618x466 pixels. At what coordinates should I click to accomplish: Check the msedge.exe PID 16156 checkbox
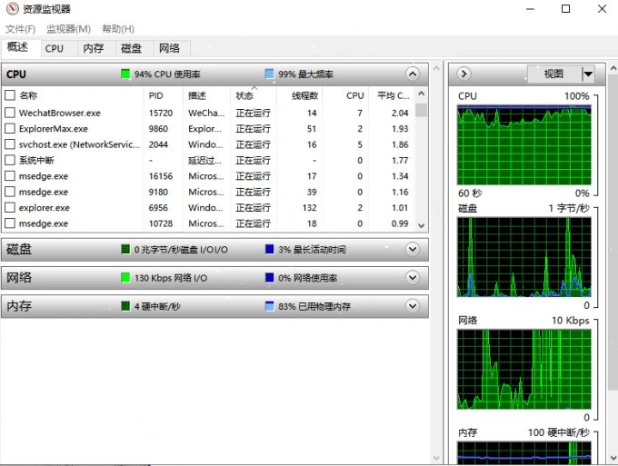click(10, 175)
